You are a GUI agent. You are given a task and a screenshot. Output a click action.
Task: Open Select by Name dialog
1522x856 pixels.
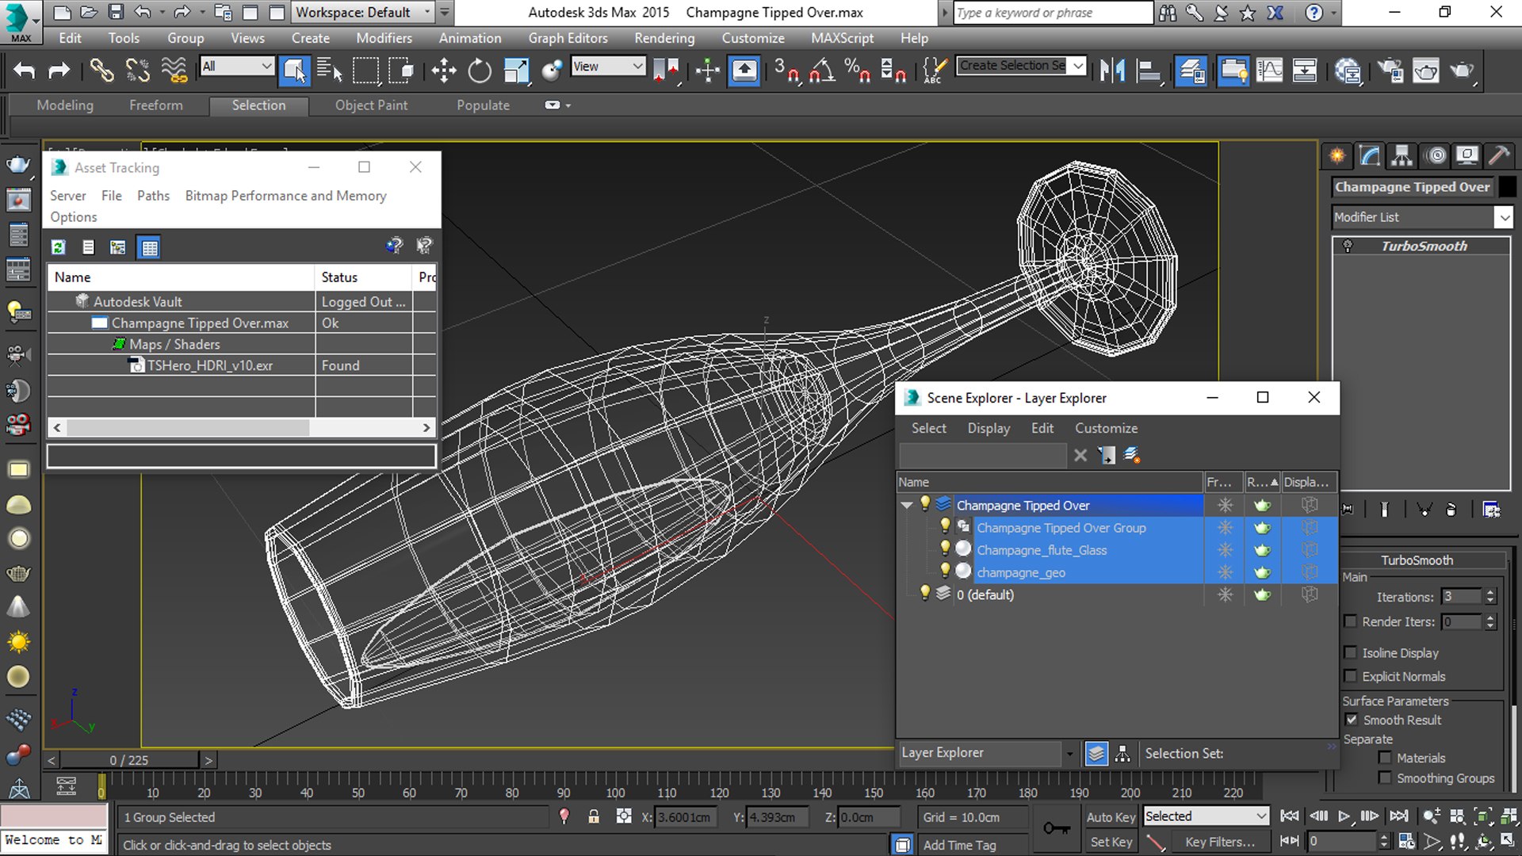coord(329,71)
